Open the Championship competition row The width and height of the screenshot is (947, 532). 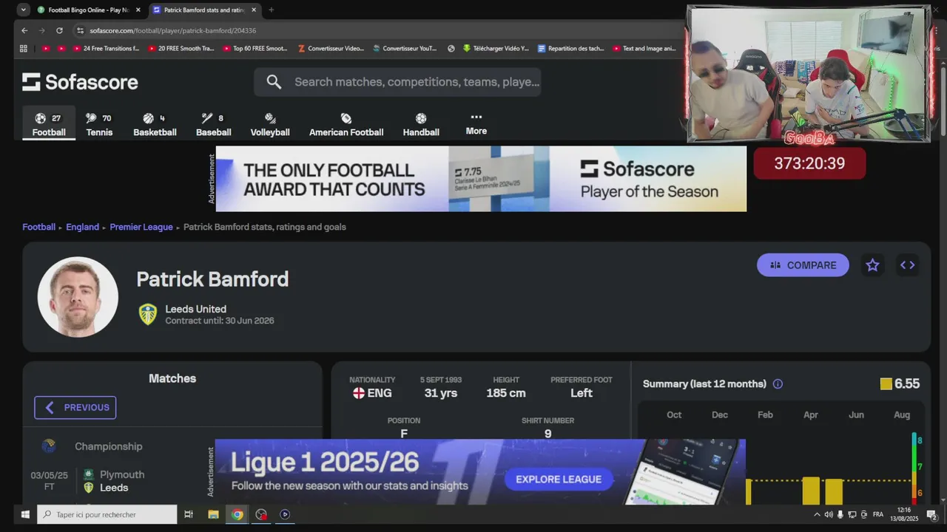click(x=172, y=446)
